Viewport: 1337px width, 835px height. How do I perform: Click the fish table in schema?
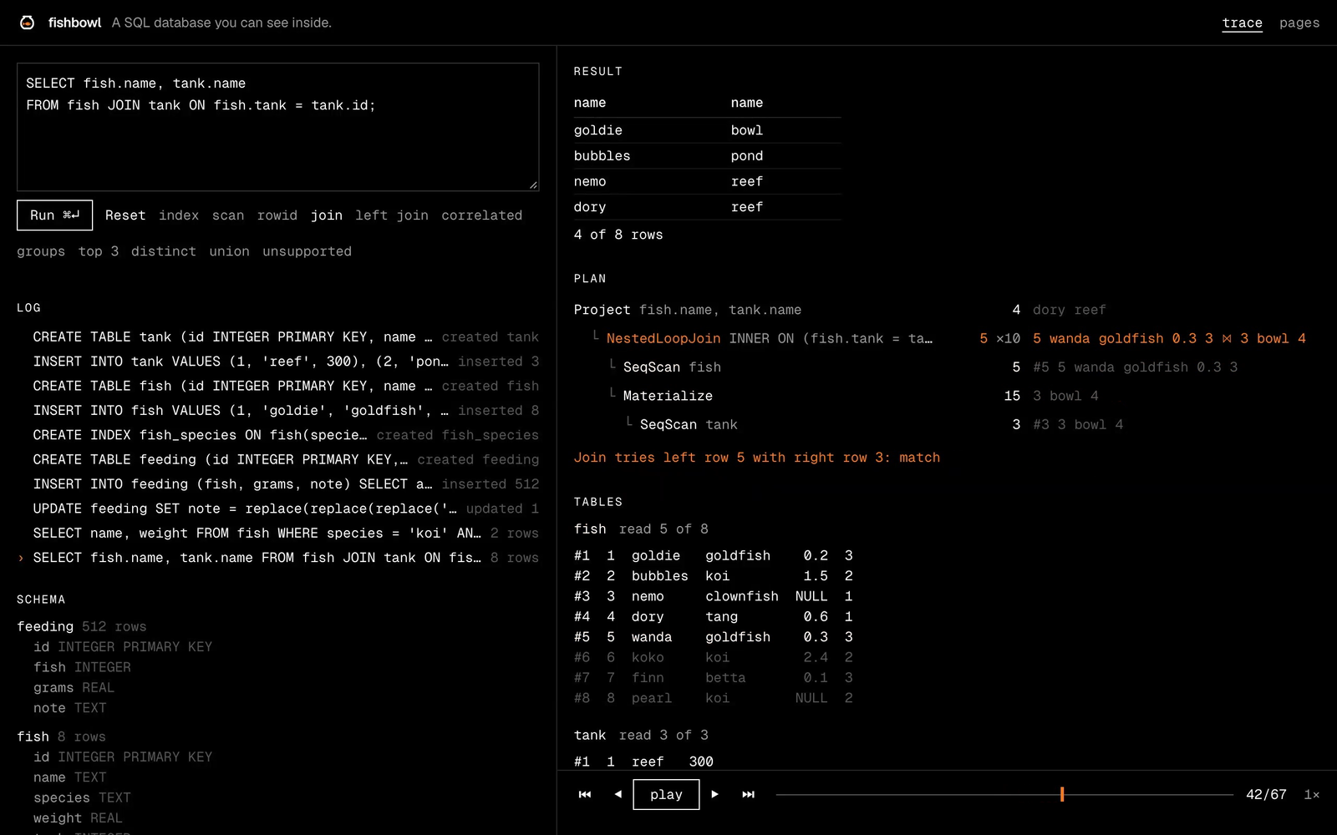pyautogui.click(x=33, y=736)
